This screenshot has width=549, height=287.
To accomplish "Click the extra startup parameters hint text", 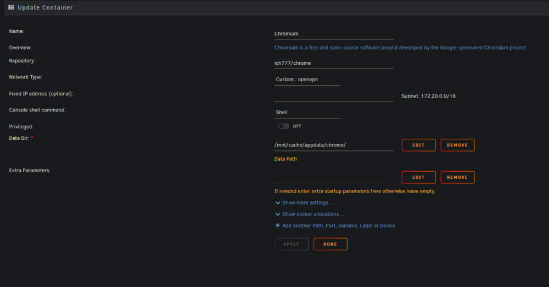I will click(355, 191).
